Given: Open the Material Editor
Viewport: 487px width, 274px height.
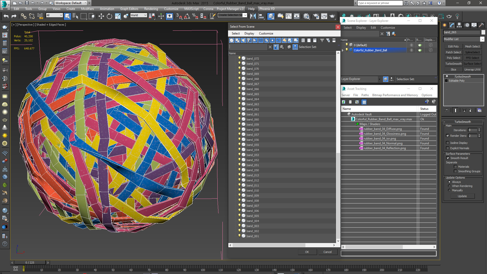Looking at the screenshot, I should 306,16.
